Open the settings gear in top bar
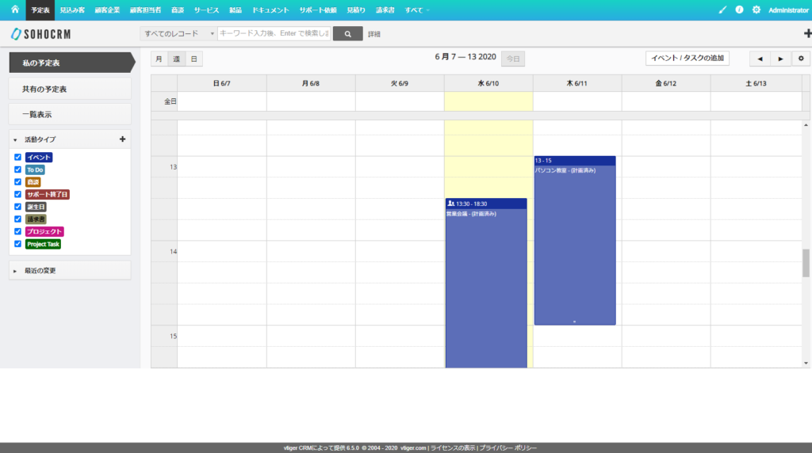The height and width of the screenshot is (453, 812). (756, 10)
